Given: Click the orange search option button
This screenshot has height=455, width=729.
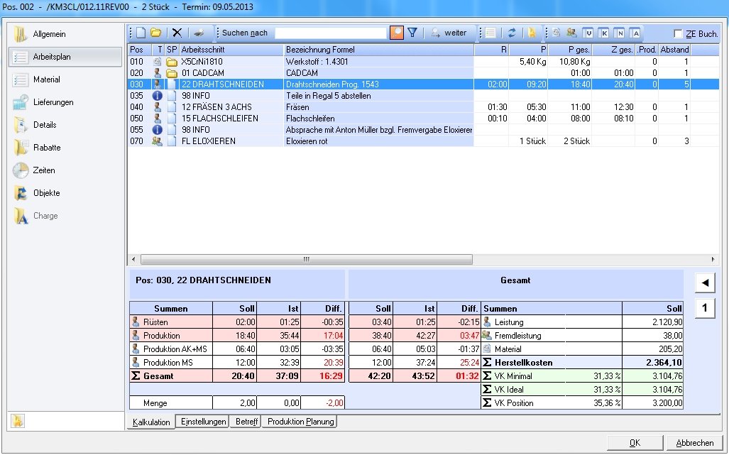Looking at the screenshot, I should 397,33.
